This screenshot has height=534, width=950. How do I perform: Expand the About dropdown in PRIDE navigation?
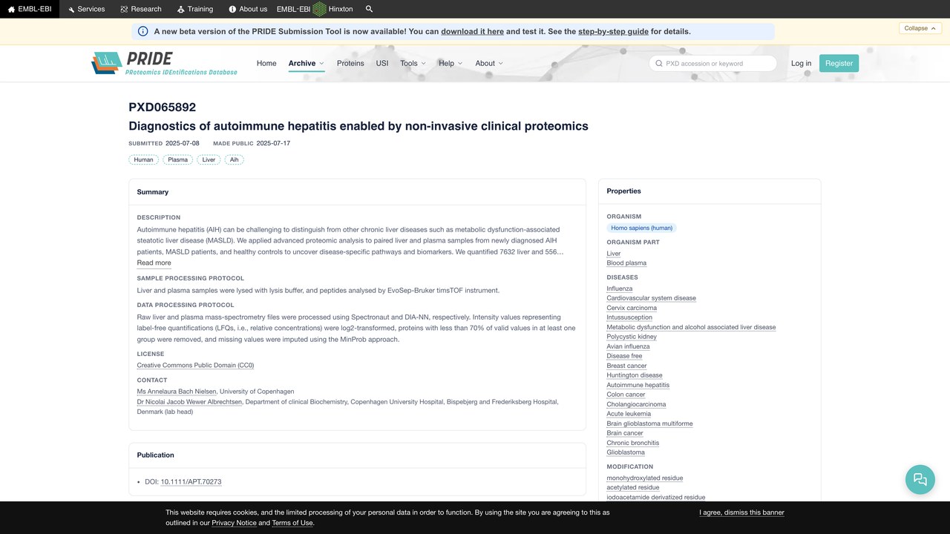(x=489, y=63)
